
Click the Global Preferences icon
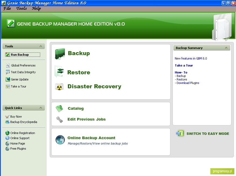(8, 65)
